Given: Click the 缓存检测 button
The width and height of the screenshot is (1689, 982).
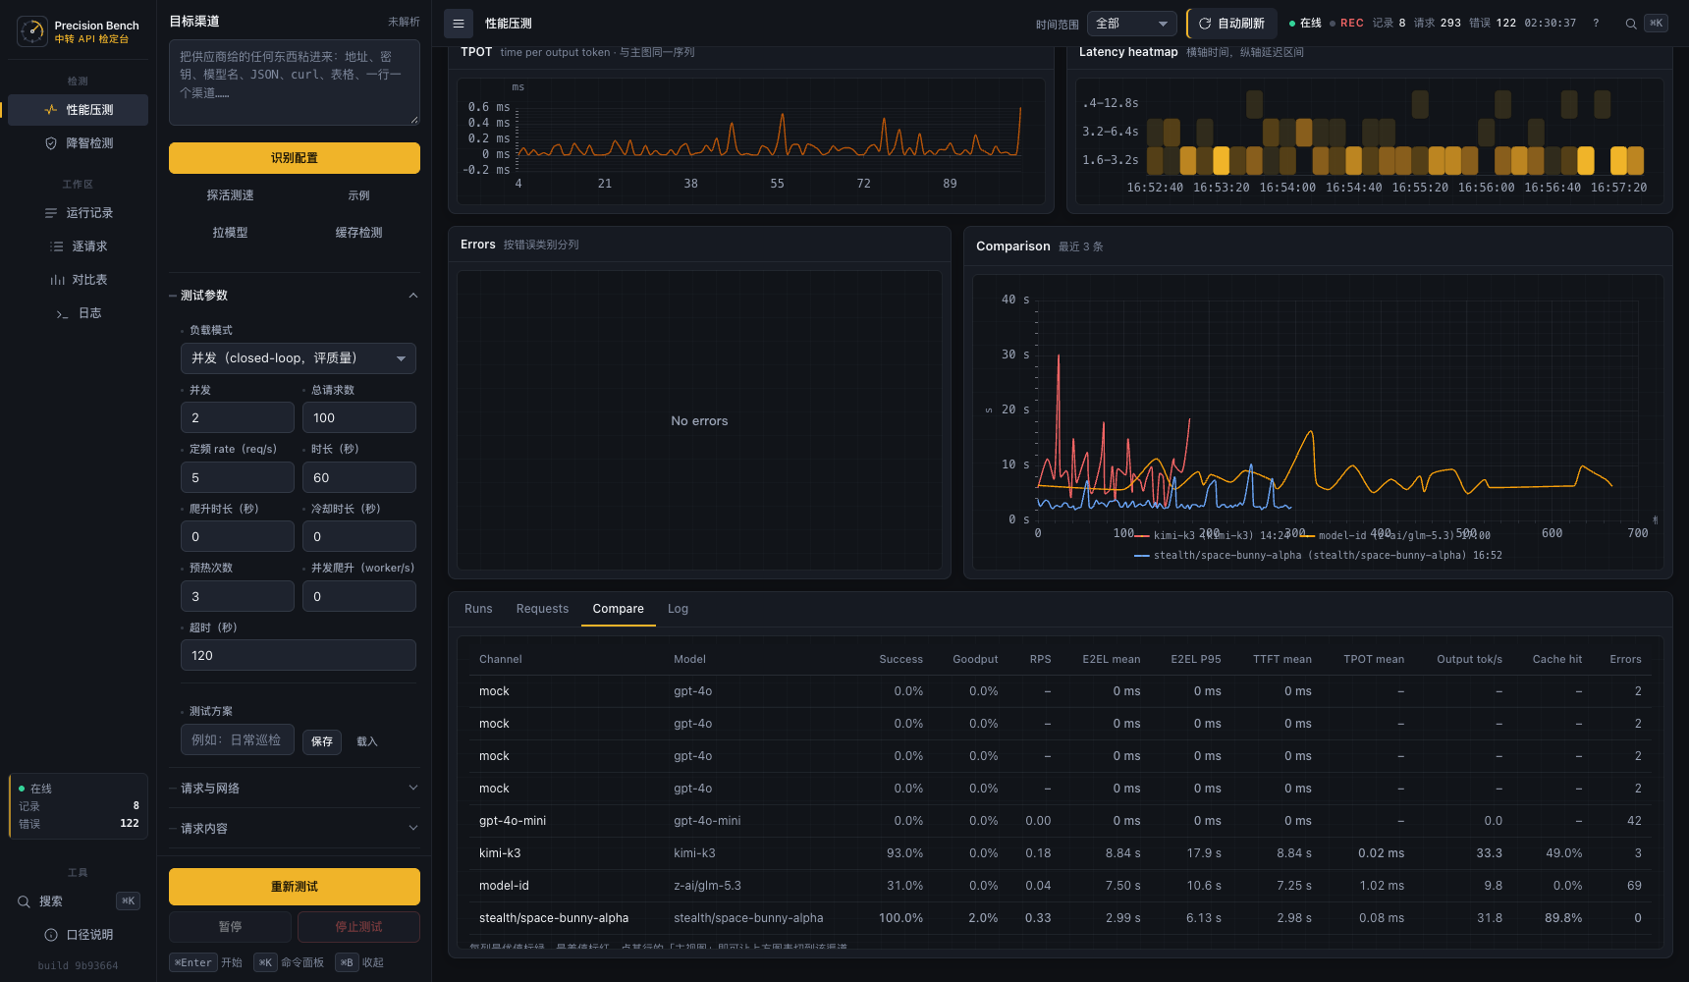Looking at the screenshot, I should (x=359, y=233).
